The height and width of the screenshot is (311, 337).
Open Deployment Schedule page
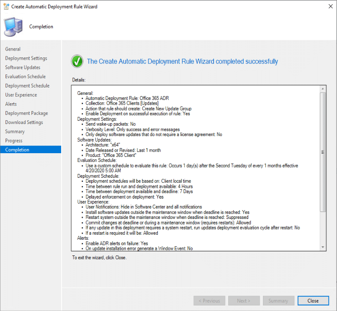tap(27, 86)
